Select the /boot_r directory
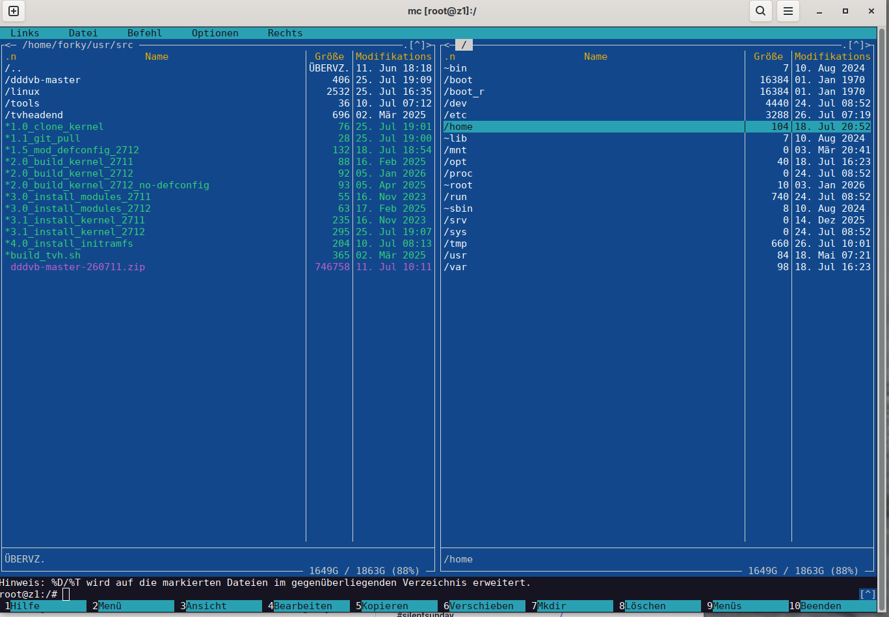The height and width of the screenshot is (617, 889). (x=657, y=92)
